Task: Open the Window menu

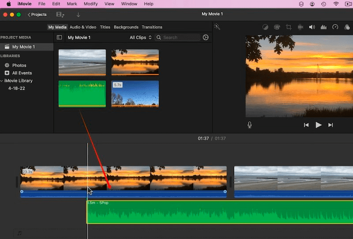Action: (x=129, y=4)
